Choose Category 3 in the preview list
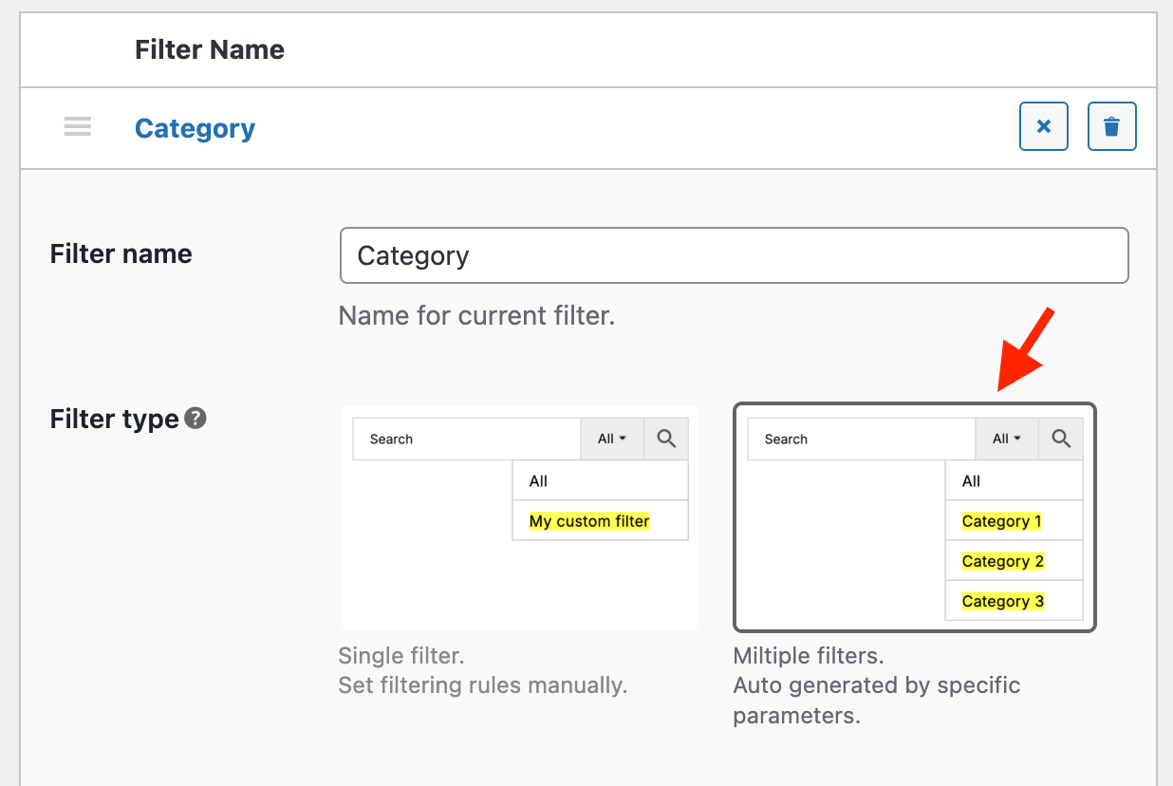1173x786 pixels. tap(1002, 601)
